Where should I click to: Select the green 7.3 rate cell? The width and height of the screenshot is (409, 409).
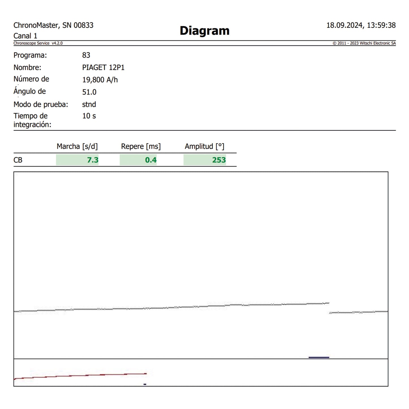[x=77, y=160]
